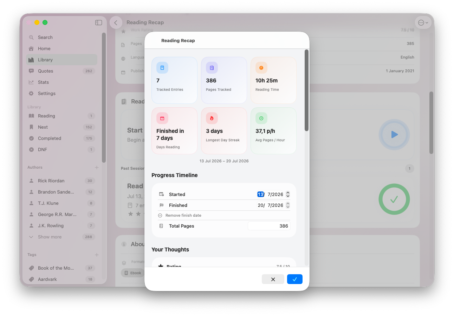Click the Search magnifier icon
This screenshot has height=317, width=454.
click(31, 37)
